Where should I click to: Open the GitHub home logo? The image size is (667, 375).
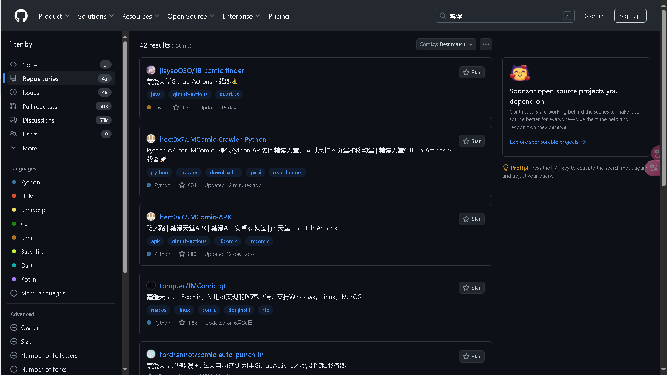21,16
